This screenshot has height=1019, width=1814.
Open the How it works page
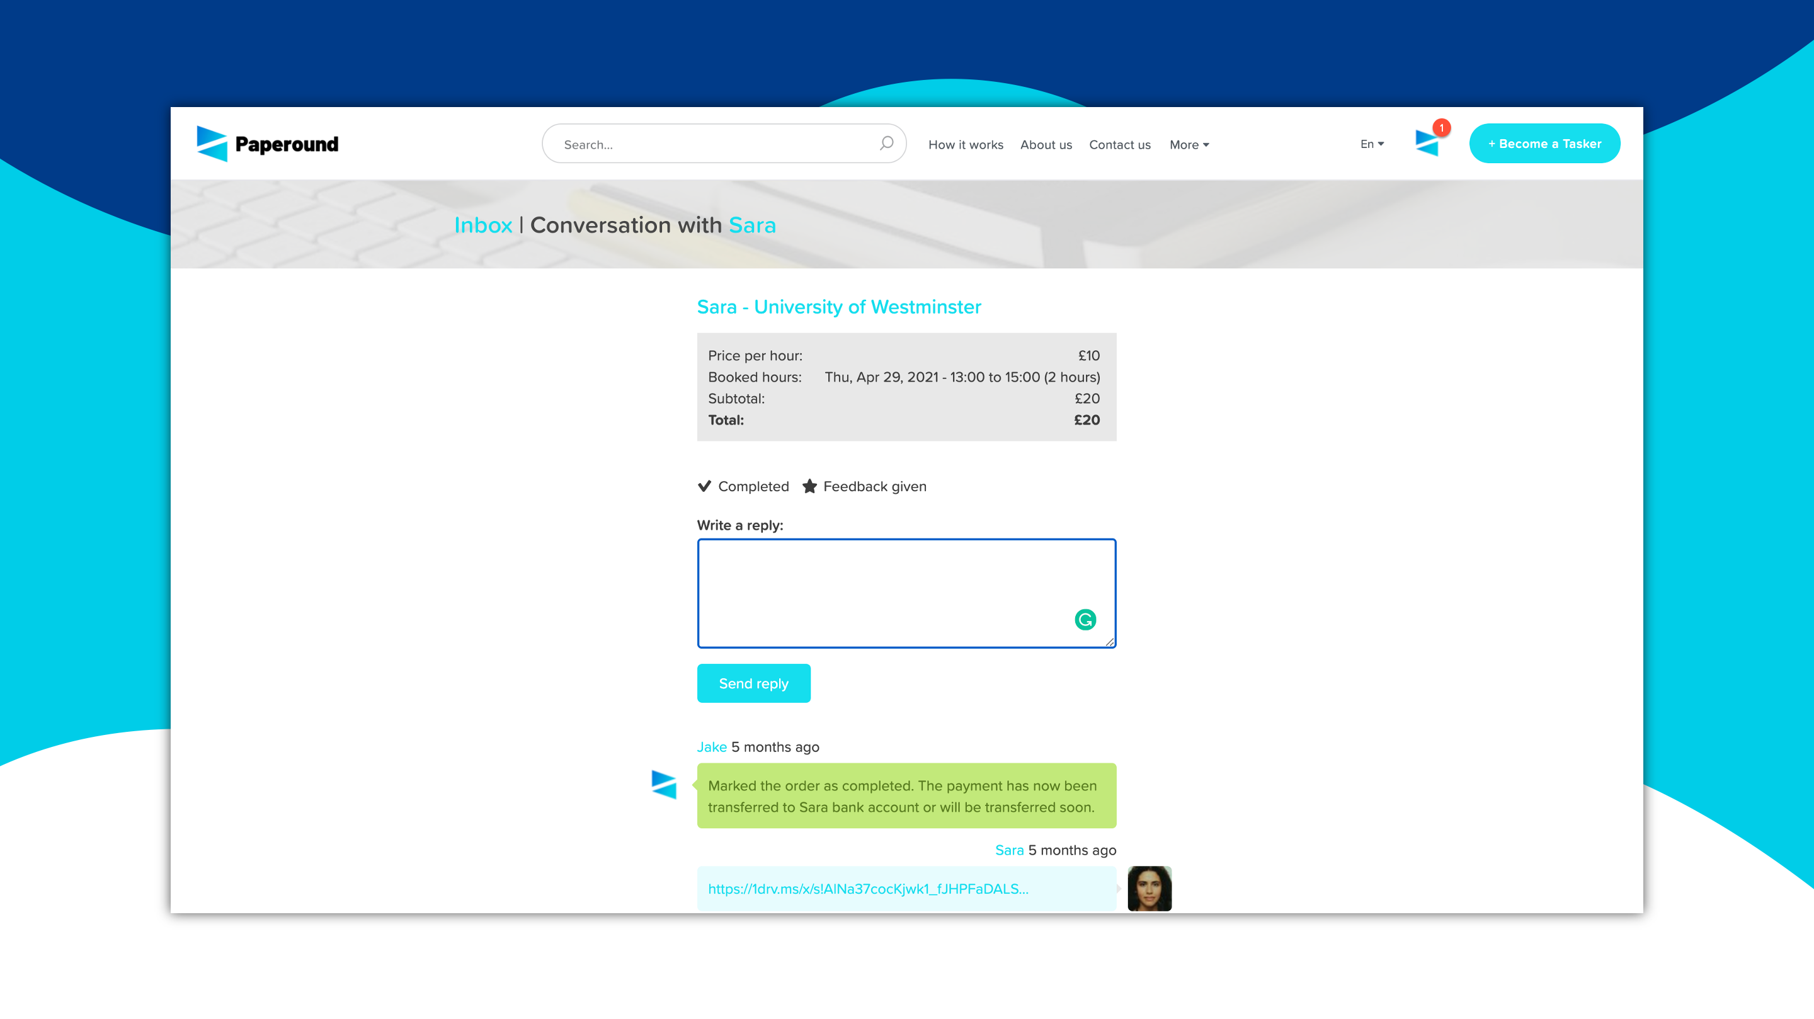click(x=966, y=144)
